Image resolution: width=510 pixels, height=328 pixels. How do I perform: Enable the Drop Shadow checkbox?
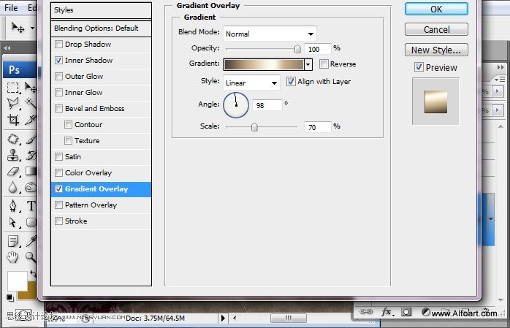click(x=59, y=45)
